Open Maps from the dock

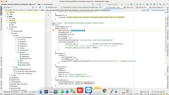point(73,91)
